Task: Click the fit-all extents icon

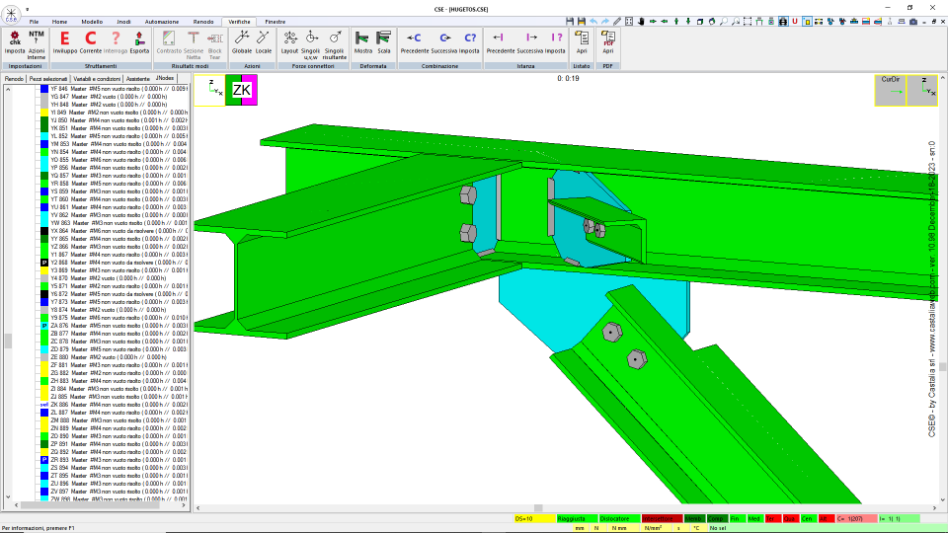Action: 629,21
